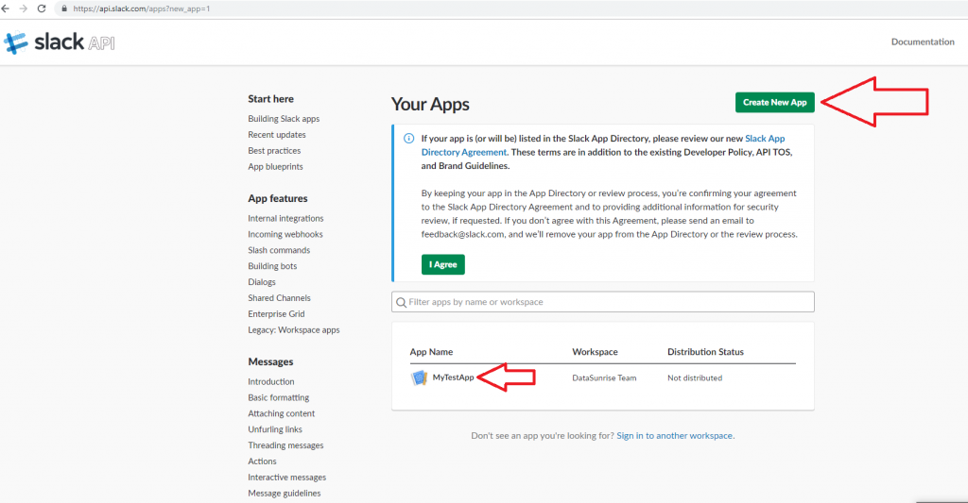Open Message guidelines sidebar link
Viewport: 968px width, 503px height.
pyautogui.click(x=284, y=494)
